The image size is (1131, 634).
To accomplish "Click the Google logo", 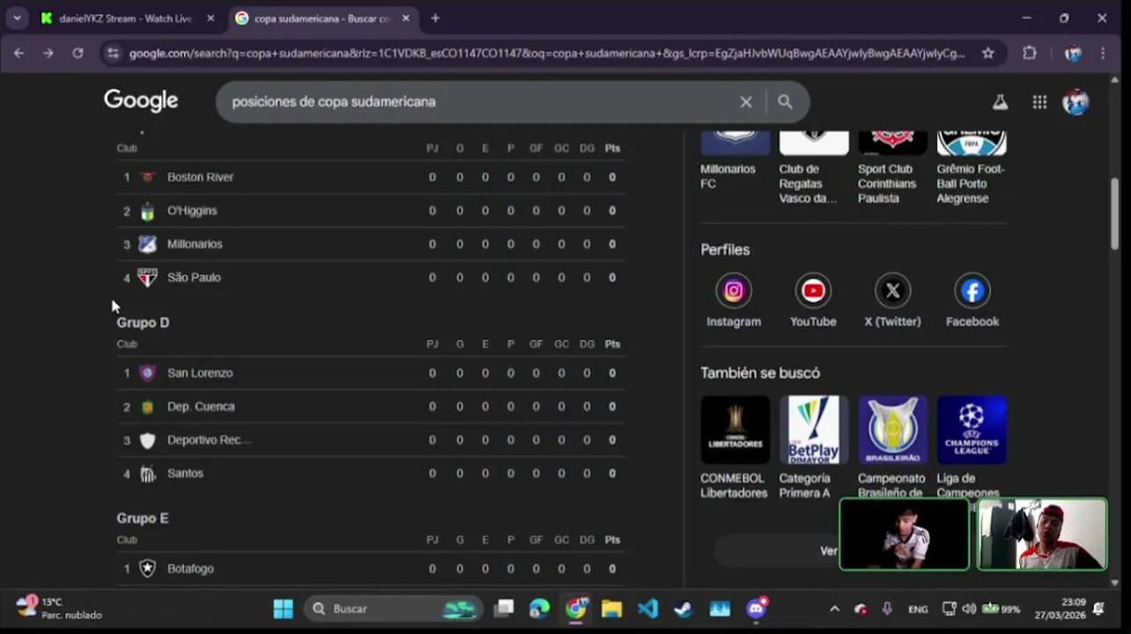I will (141, 101).
